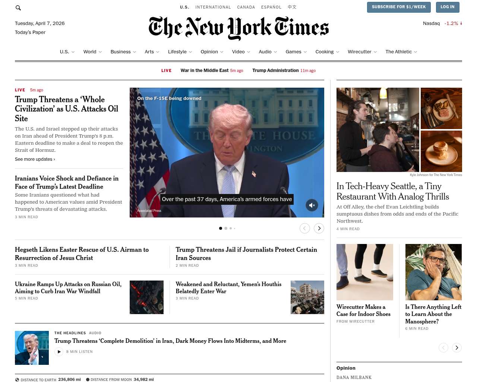Select second carousel dot below video

226,228
